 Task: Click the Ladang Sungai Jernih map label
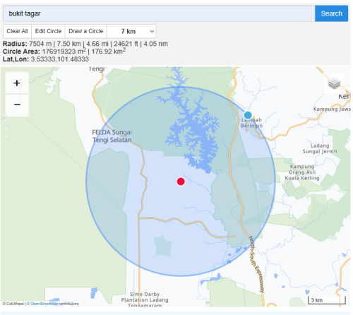pos(320,148)
